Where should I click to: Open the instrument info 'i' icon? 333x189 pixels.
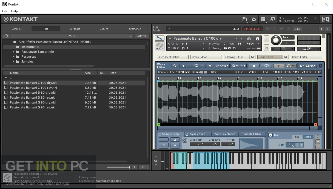[x=258, y=39]
